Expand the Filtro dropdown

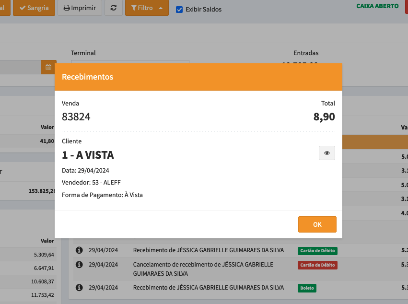point(147,8)
